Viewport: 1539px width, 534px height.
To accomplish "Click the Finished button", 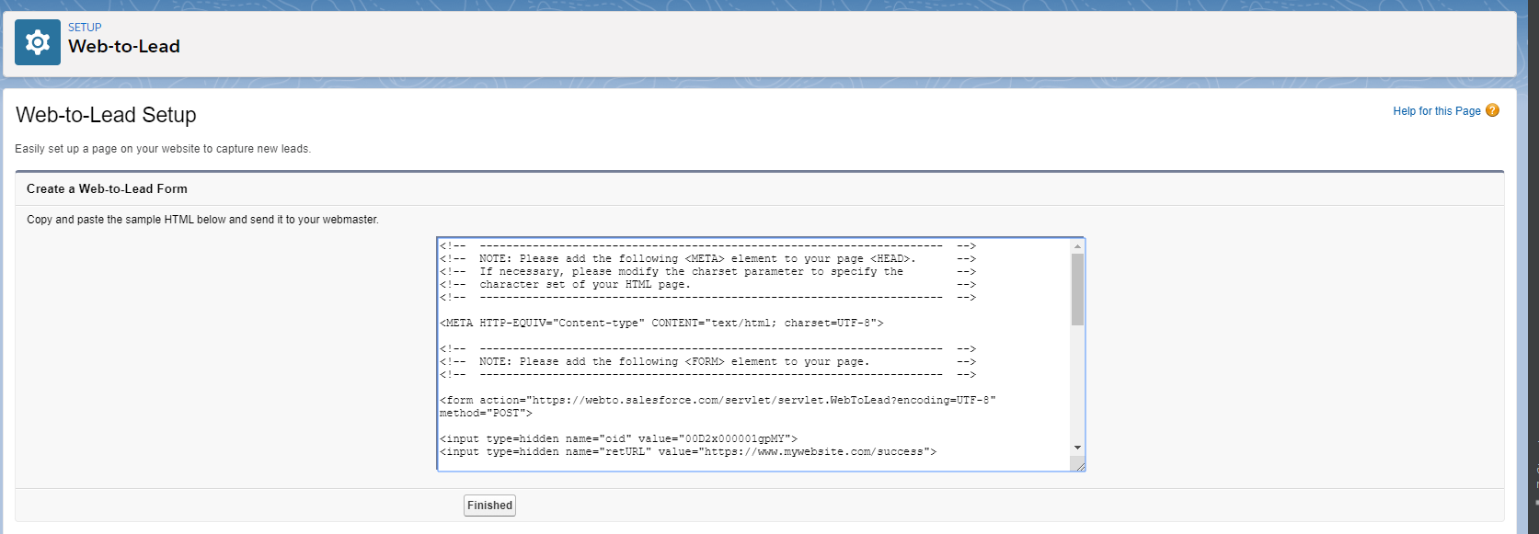I will (489, 506).
